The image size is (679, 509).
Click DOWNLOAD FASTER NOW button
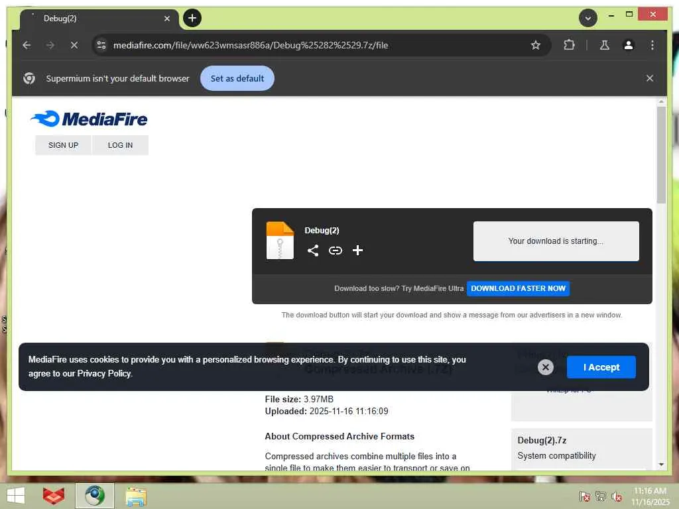click(518, 288)
